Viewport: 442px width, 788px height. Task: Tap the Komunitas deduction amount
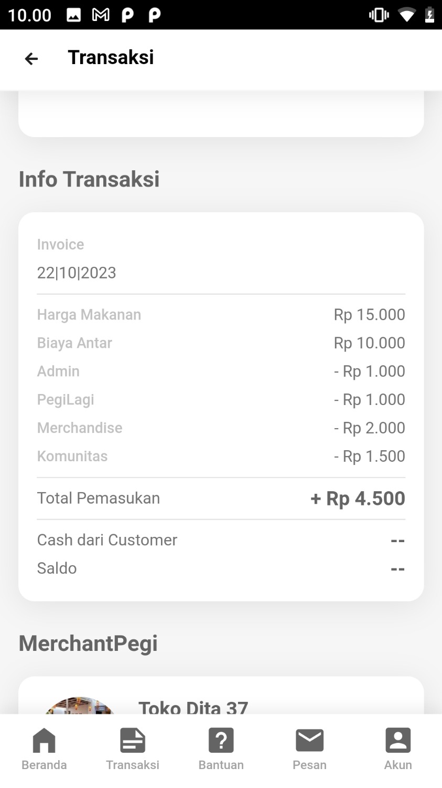click(x=369, y=456)
